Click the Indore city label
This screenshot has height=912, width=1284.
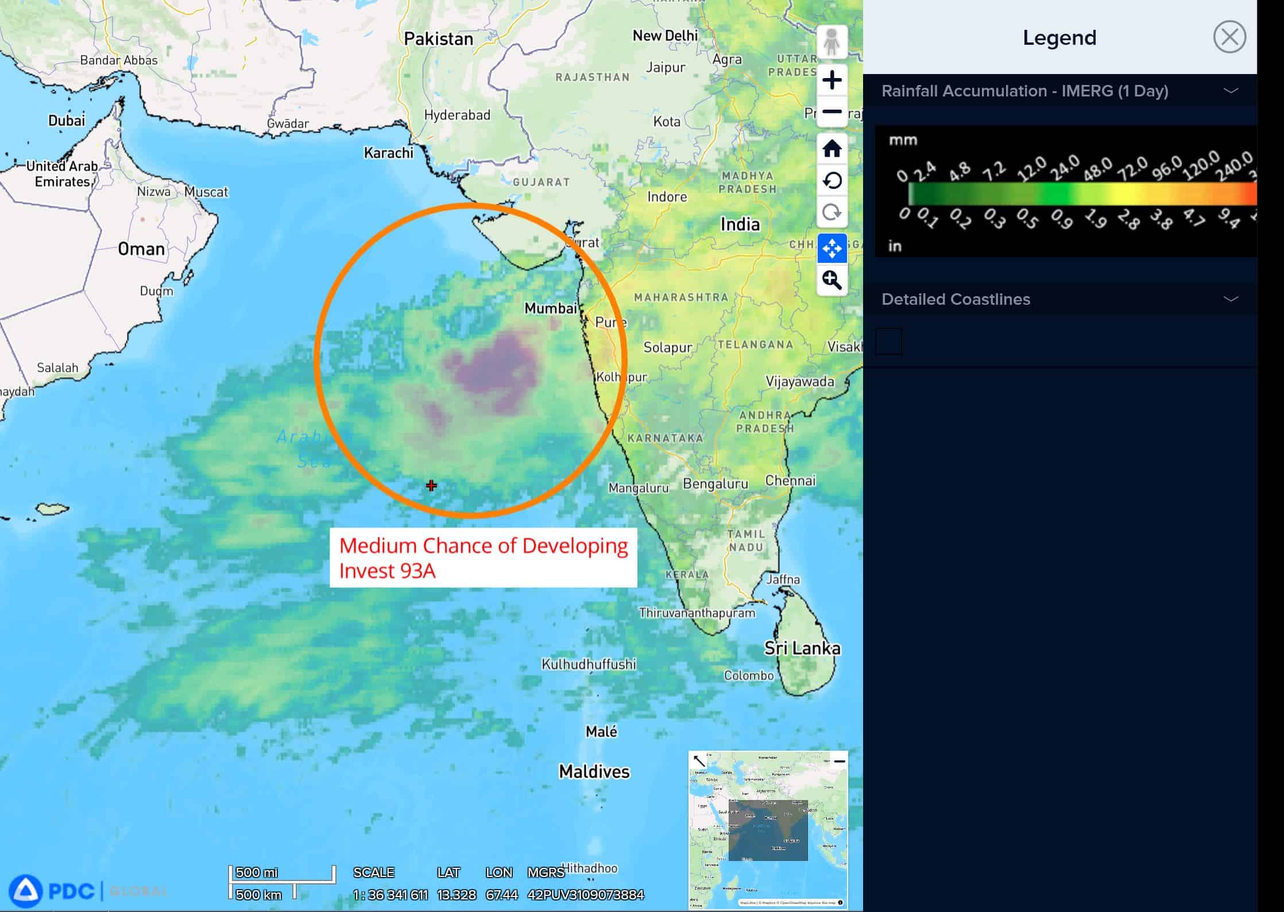(x=667, y=197)
